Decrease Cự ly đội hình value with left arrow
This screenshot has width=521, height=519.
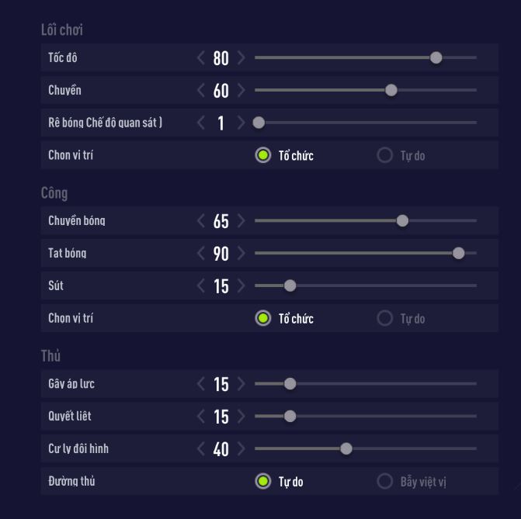click(x=201, y=449)
